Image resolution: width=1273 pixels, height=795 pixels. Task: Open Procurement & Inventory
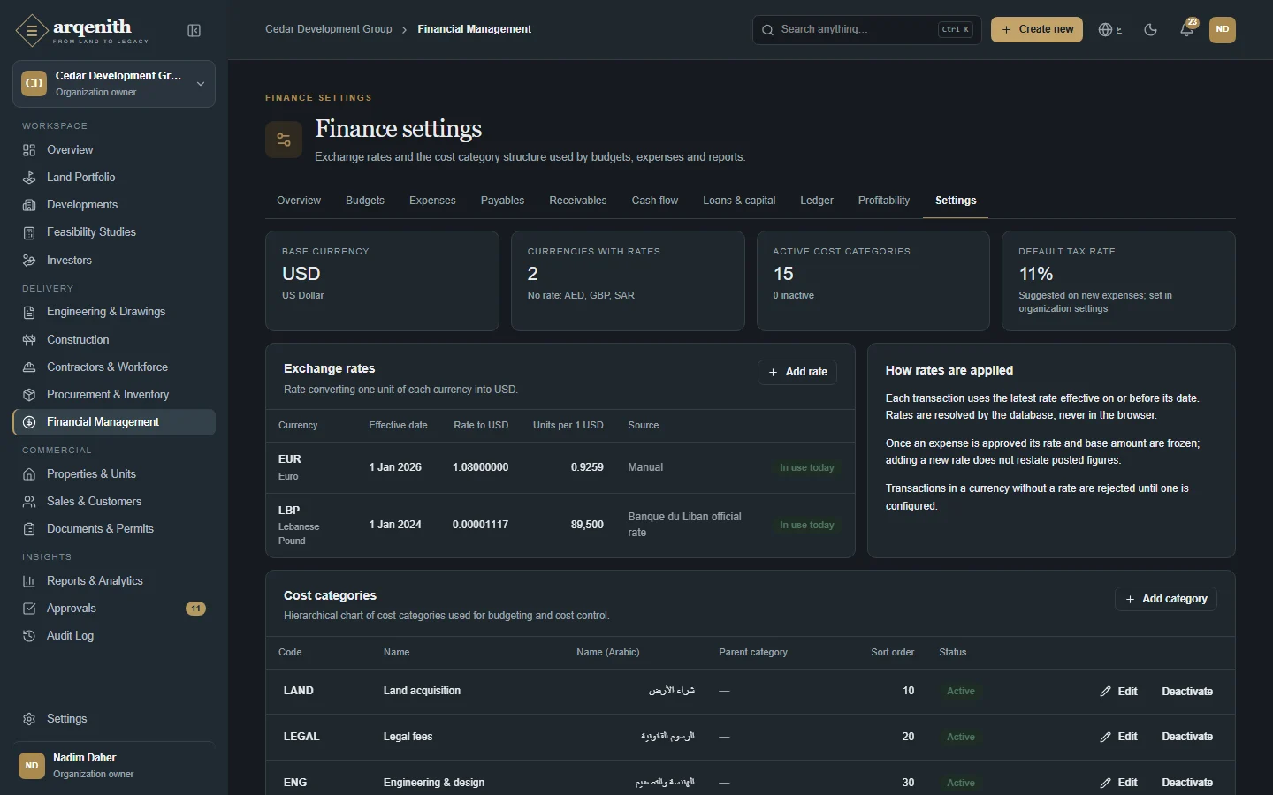point(114,395)
